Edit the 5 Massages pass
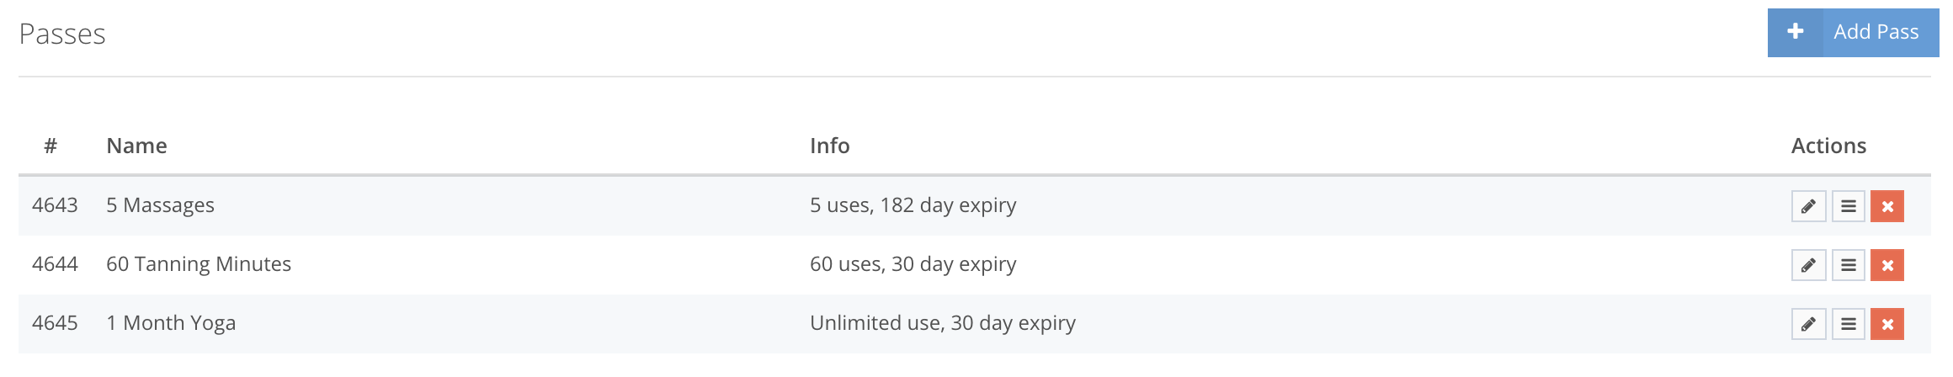 (1808, 206)
